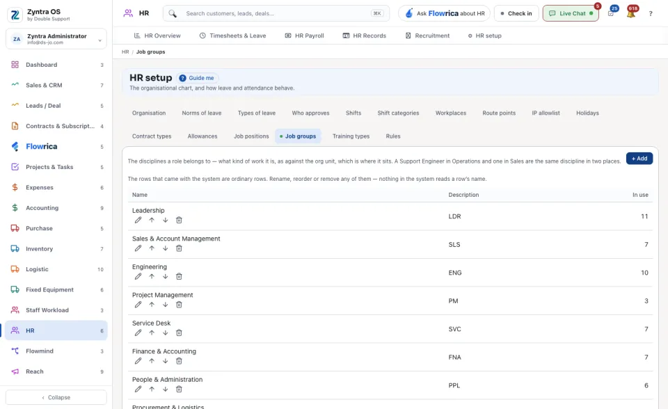Screen dimensions: 668x409
Task: Collapse the sidebar
Action: tap(56, 397)
